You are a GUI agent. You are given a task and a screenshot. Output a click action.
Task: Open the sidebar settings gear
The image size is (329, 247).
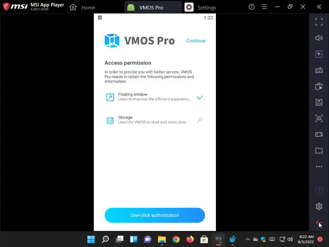click(319, 206)
